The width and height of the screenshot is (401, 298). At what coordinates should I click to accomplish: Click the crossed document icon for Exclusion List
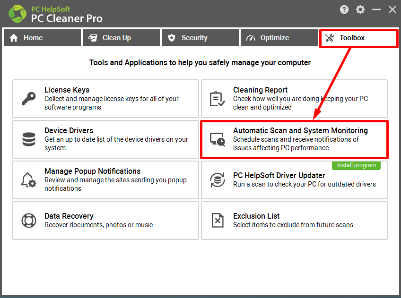[218, 221]
